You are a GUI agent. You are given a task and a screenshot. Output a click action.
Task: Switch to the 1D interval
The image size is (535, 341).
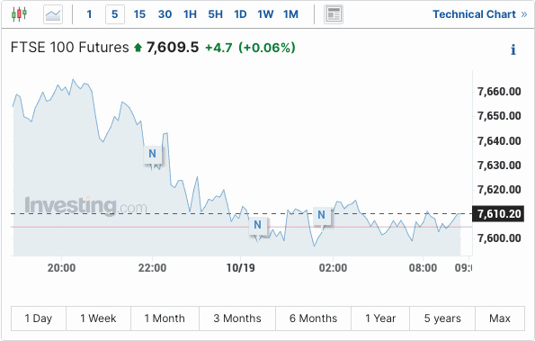[240, 14]
